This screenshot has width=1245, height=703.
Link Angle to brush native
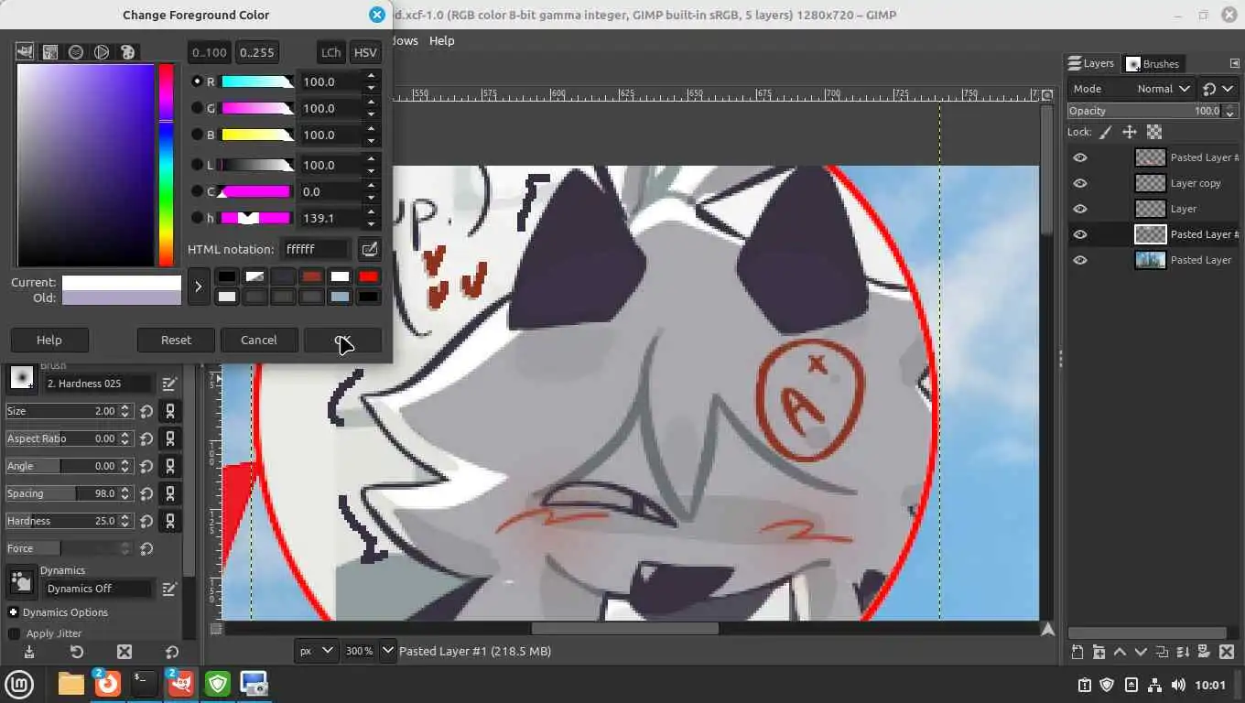[x=169, y=466]
